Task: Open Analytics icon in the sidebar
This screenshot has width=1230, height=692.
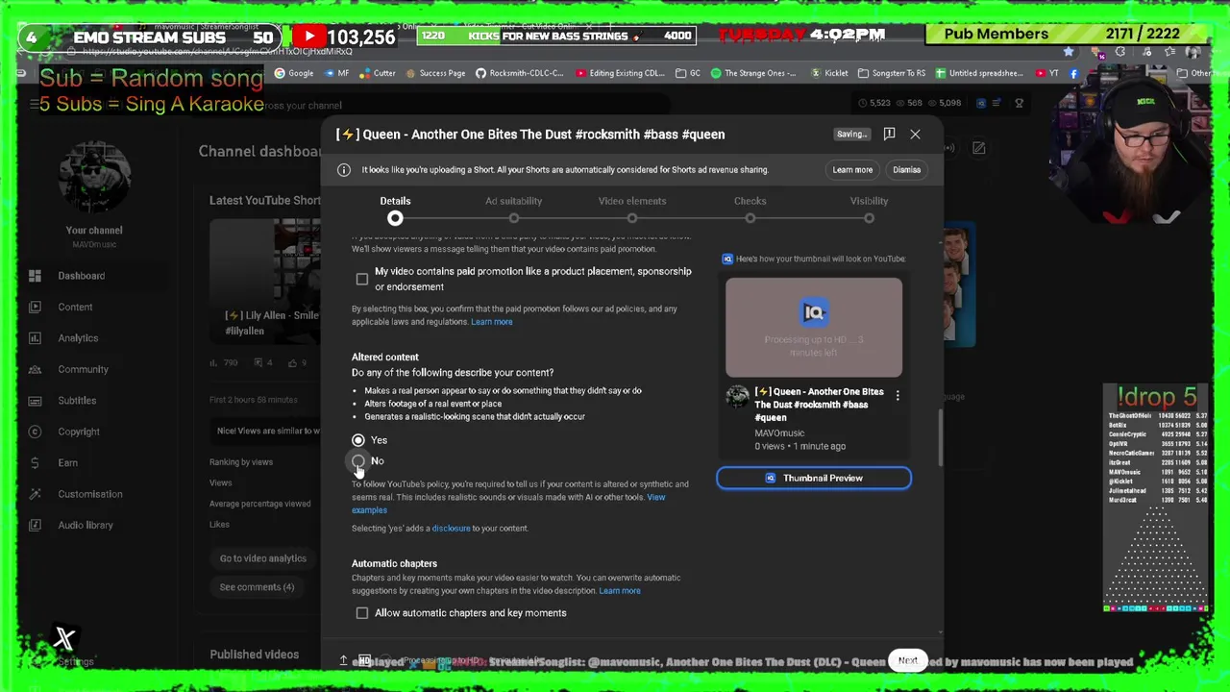Action: tap(35, 338)
